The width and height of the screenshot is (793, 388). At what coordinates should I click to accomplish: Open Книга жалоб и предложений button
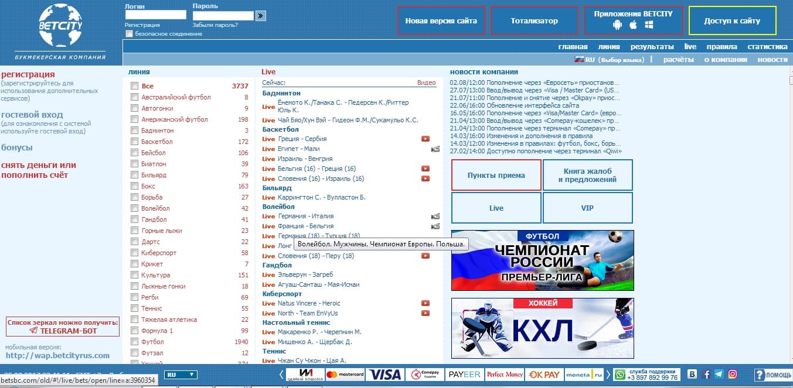point(588,175)
